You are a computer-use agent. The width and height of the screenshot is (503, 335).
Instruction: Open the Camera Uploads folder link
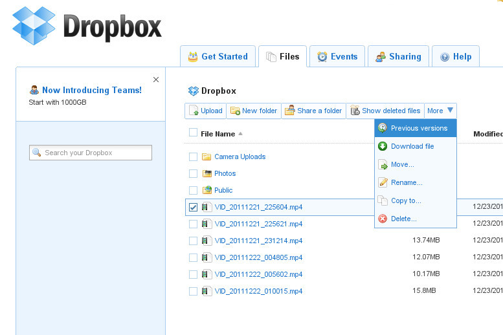[x=240, y=157]
